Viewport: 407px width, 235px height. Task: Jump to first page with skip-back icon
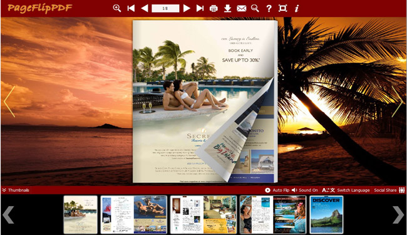(131, 8)
